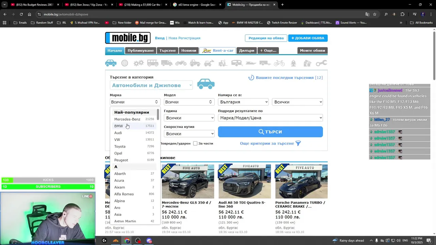Select the trucks category icon
Image resolution: width=436 pixels, height=245 pixels.
167,63
